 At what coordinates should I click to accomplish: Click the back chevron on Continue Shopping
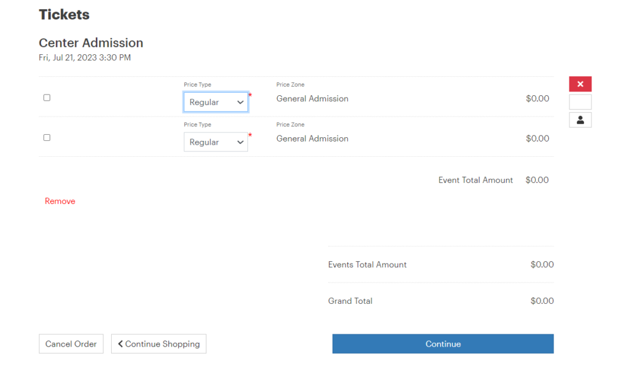[121, 344]
